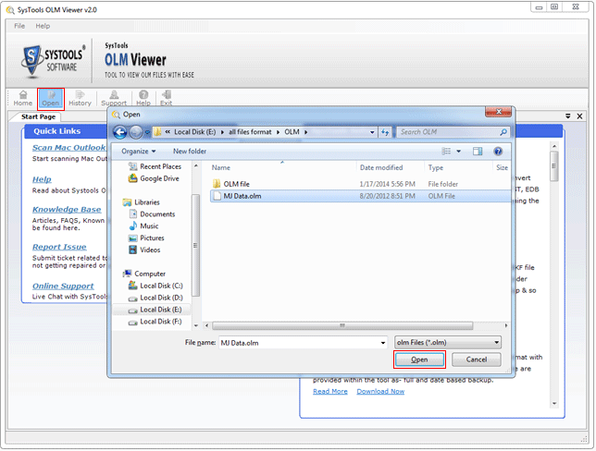Change view using the views icon
This screenshot has width=596, height=451.
pos(446,152)
